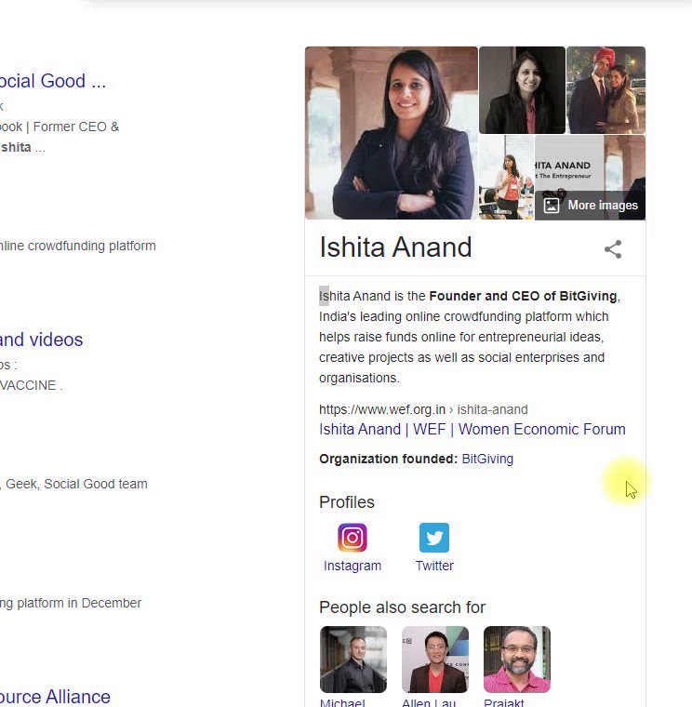Open the thumbnail of woman presenting
692x707 pixels.
(x=506, y=178)
